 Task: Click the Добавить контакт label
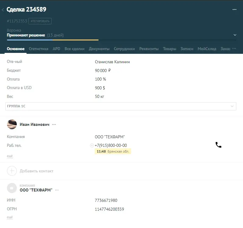point(37,171)
